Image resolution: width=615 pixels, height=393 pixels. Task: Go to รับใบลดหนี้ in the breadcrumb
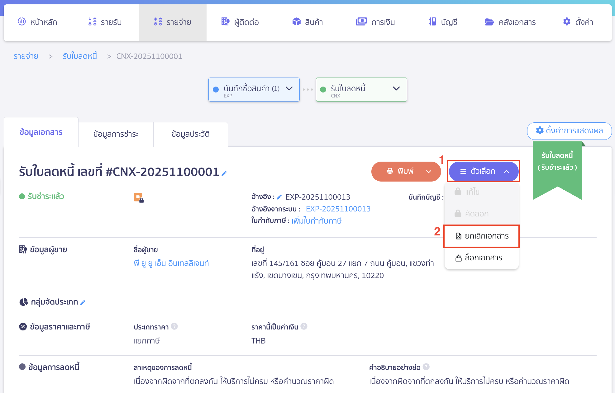point(80,56)
